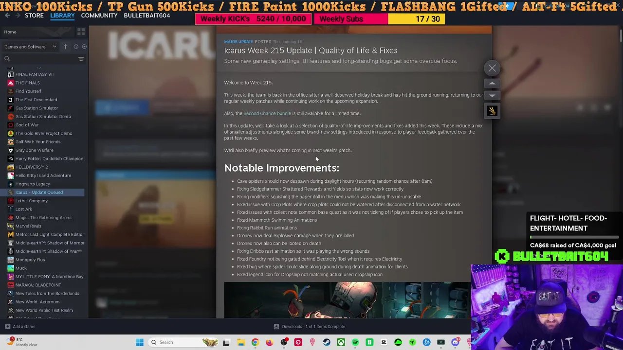Click the Muck game icon

click(x=11, y=268)
